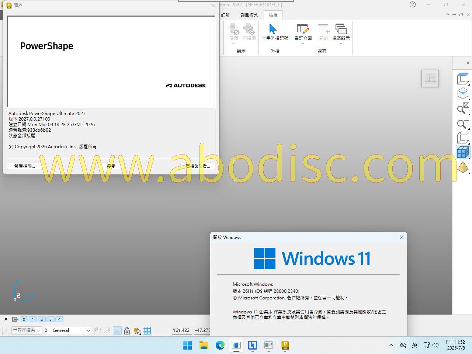This screenshot has height=354, width=472.
Task: Toggle the padlock lock icon in status bar
Action: click(127, 330)
